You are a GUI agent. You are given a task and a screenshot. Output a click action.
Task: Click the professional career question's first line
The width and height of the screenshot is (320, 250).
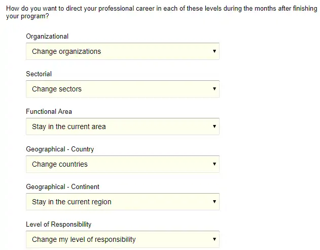161,9
